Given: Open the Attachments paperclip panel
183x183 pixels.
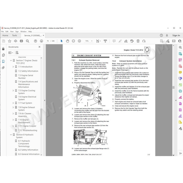Looking at the screenshot, I should (x=3, y=68).
